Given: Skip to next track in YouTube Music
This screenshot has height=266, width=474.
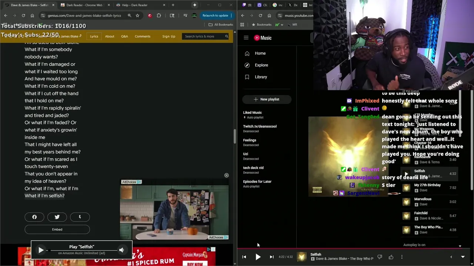Looking at the screenshot, I should (271, 257).
